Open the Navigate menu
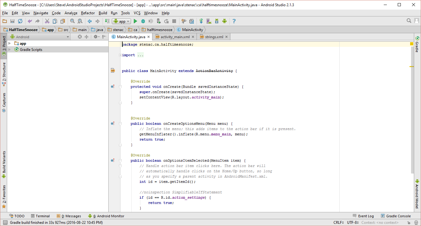Viewport: 421px width, 226px height. 41,13
